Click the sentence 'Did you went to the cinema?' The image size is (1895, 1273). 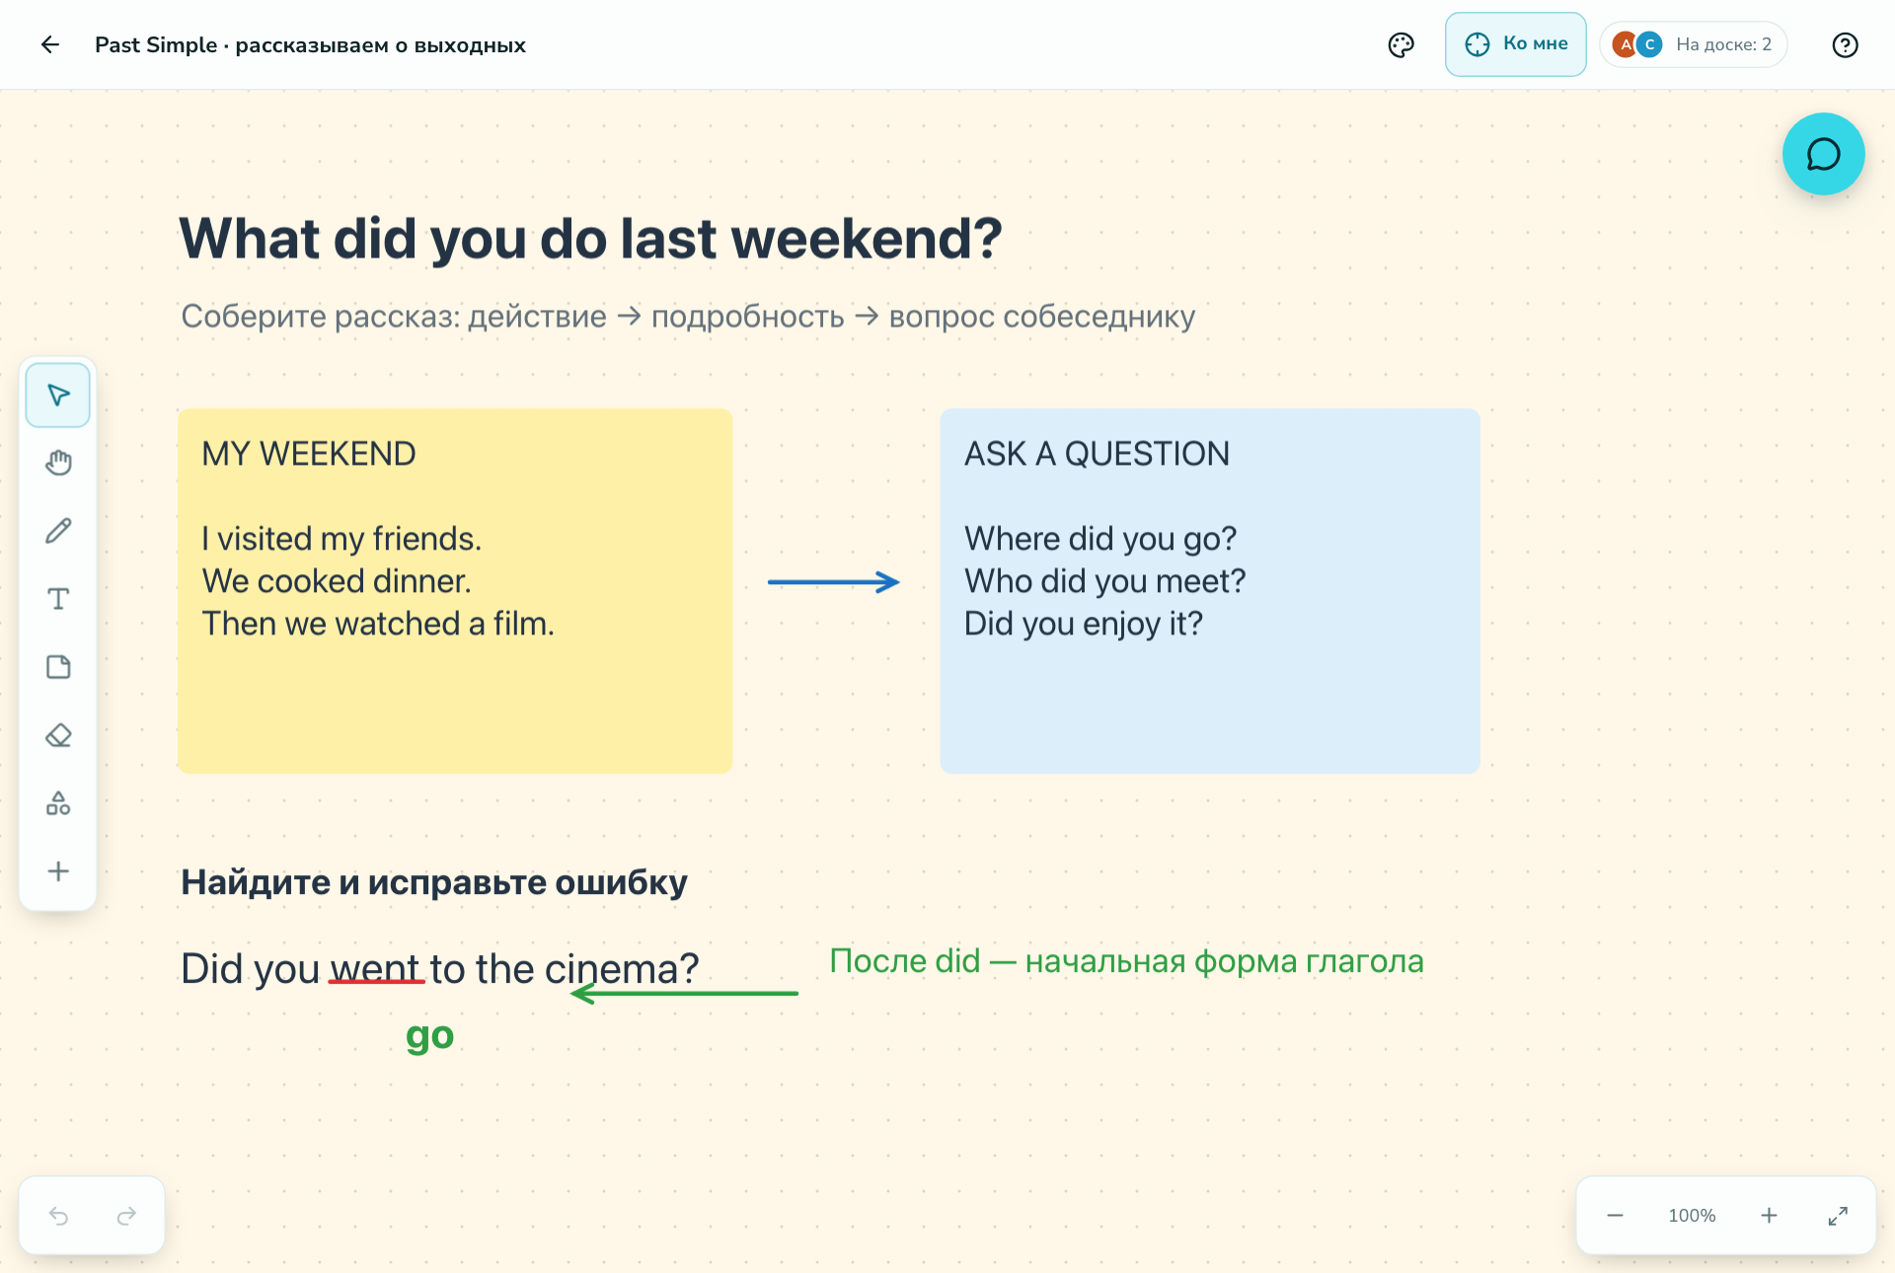tap(440, 968)
